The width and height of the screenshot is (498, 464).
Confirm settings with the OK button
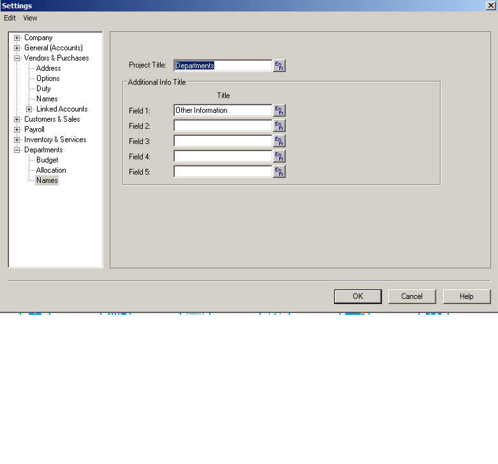pyautogui.click(x=358, y=296)
